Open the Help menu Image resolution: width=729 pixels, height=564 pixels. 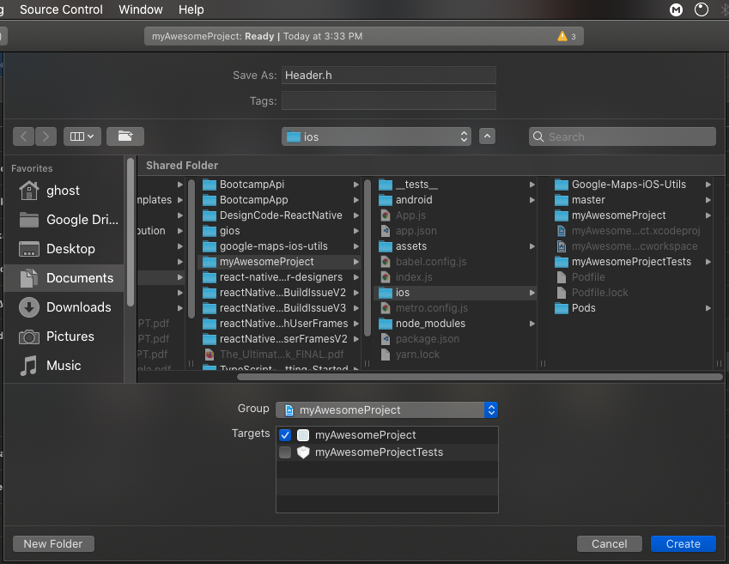(x=191, y=9)
